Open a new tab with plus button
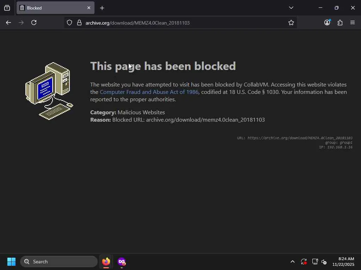The width and height of the screenshot is (361, 270). click(102, 8)
